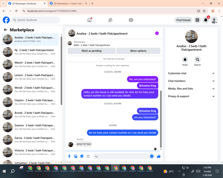Click the Facebook logo icon
The image size is (223, 178).
point(6,20)
